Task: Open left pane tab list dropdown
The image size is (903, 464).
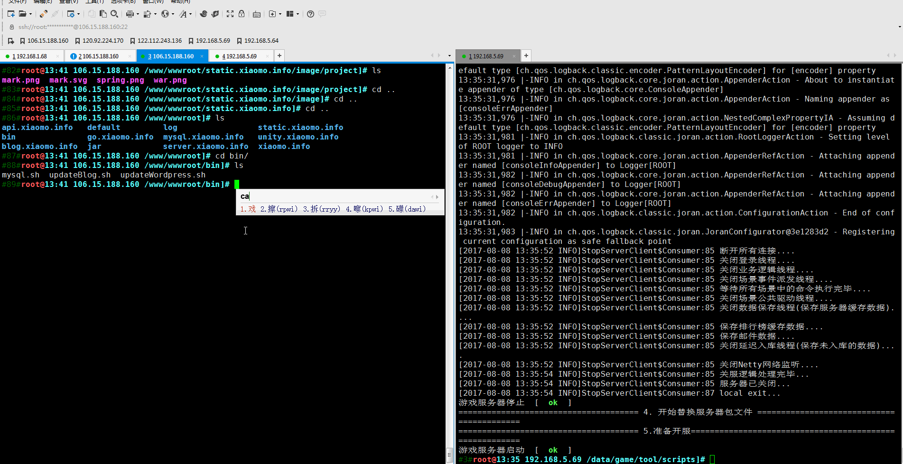Action: tap(450, 56)
